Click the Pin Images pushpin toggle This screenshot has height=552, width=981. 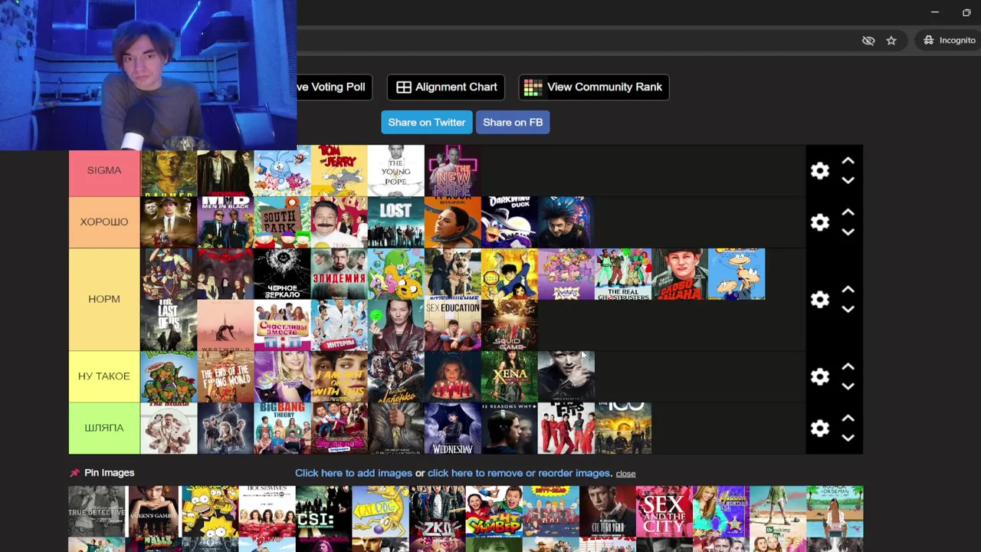pyautogui.click(x=74, y=473)
